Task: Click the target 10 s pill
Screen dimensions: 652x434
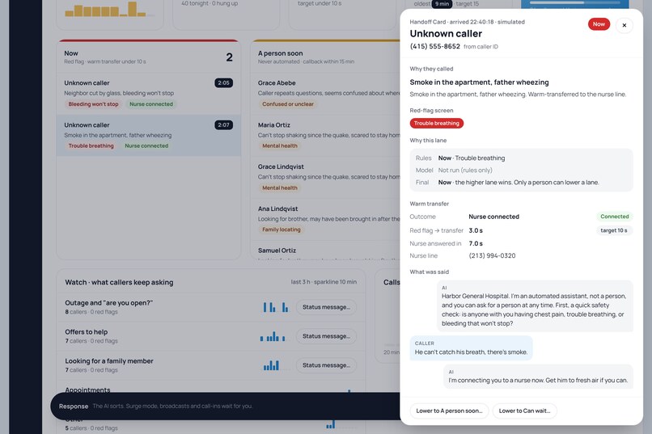Action: (x=614, y=230)
